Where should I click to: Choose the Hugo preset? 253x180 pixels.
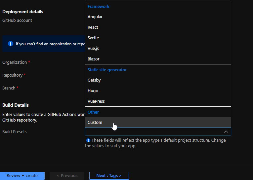pos(158,91)
